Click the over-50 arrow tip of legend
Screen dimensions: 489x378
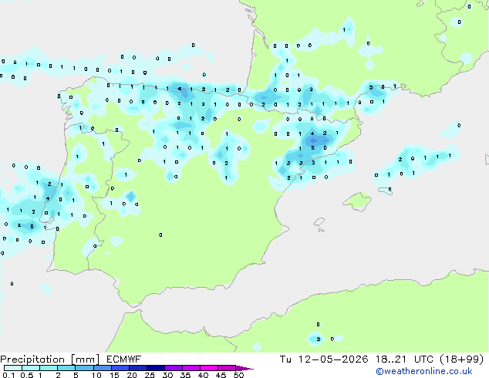pos(244,368)
